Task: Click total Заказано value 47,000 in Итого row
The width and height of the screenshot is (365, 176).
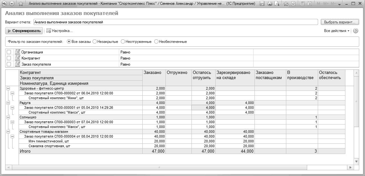Action: [x=157, y=151]
